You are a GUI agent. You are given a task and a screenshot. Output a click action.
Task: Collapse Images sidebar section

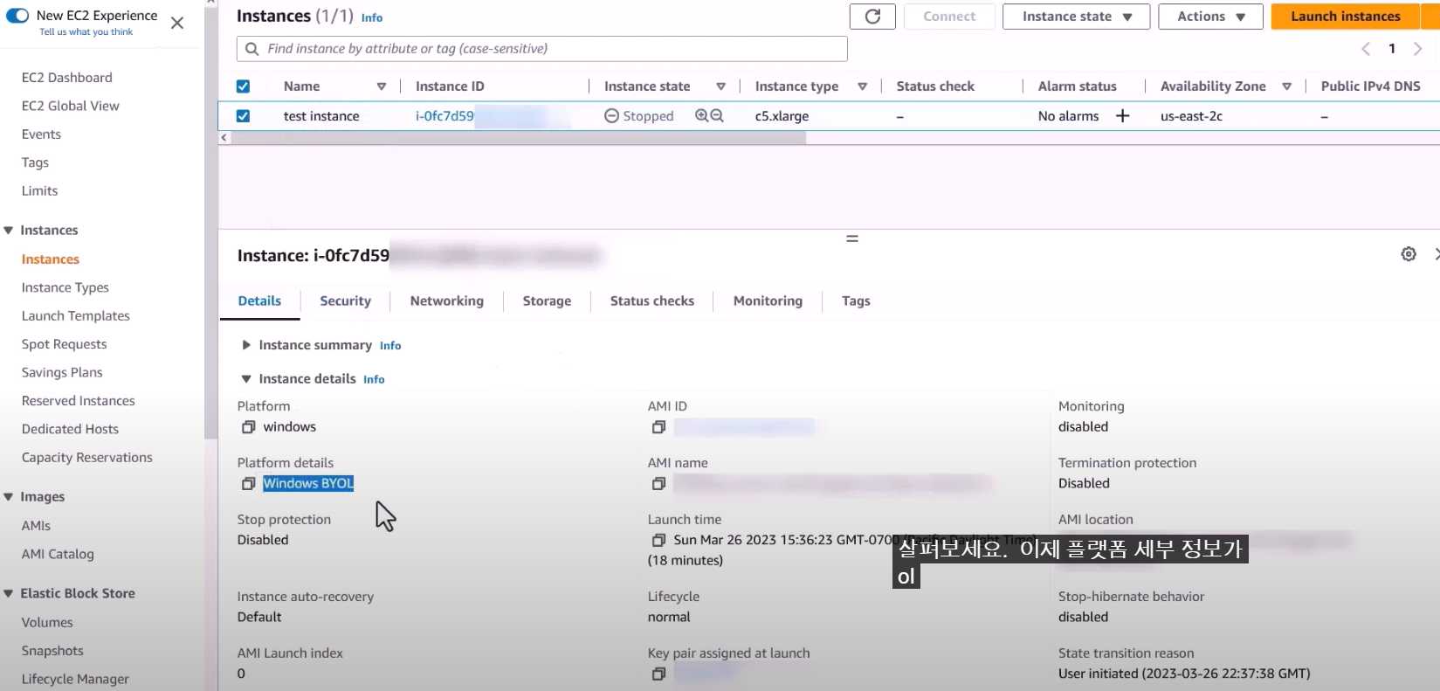coord(9,497)
